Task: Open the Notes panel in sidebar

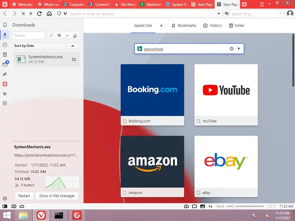Action: pyautogui.click(x=5, y=55)
